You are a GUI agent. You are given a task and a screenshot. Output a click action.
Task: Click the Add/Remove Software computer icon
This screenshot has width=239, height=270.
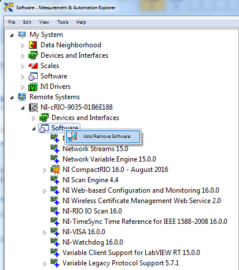tap(72, 137)
